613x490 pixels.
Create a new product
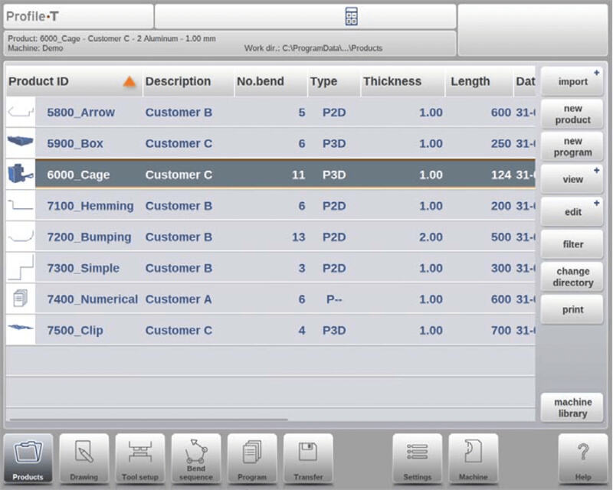point(572,114)
